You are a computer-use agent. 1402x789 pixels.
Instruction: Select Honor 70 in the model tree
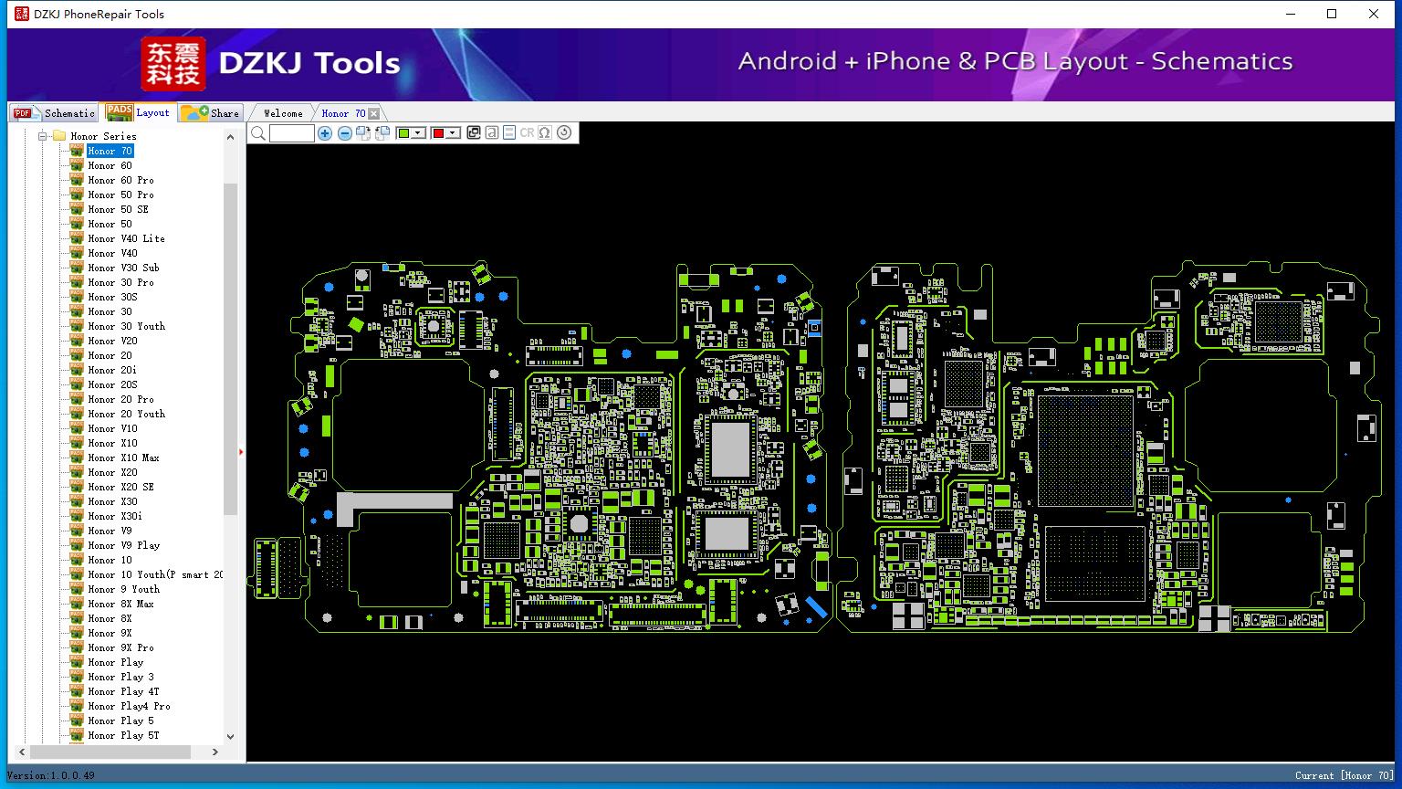coord(110,151)
